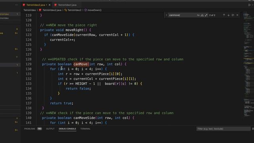Open the Terminal panel tab
The image size is (254, 143).
tap(85, 129)
